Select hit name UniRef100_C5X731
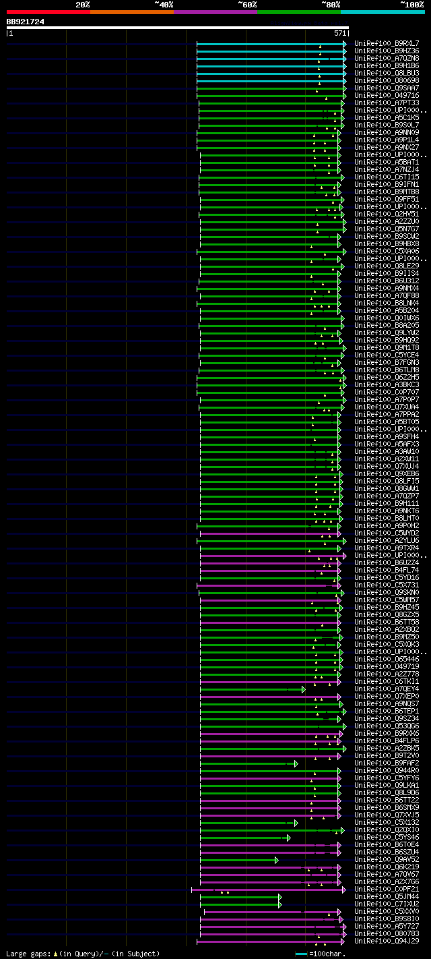 (387, 585)
